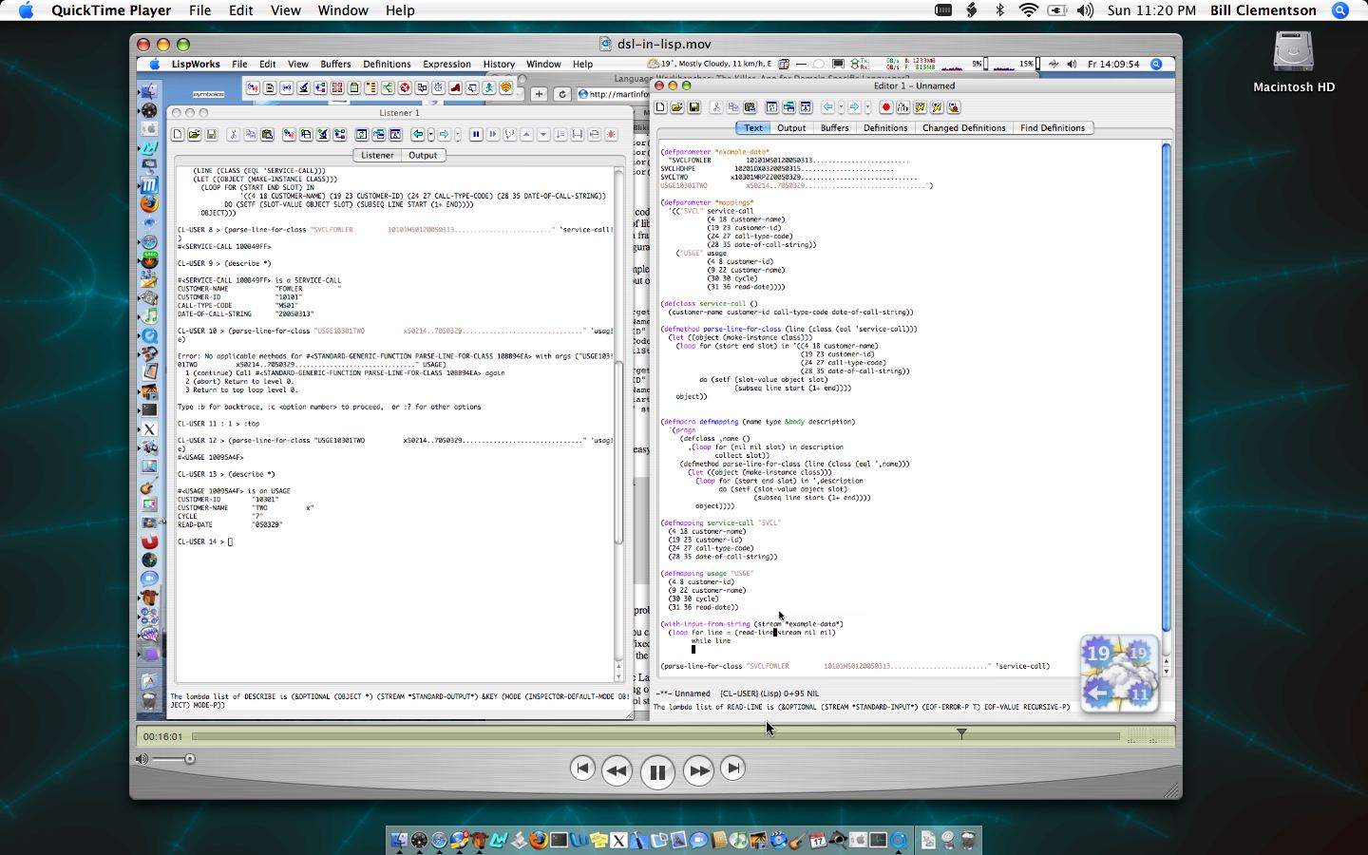Open the Trash in the Dock
The width and height of the screenshot is (1368, 855).
[968, 840]
